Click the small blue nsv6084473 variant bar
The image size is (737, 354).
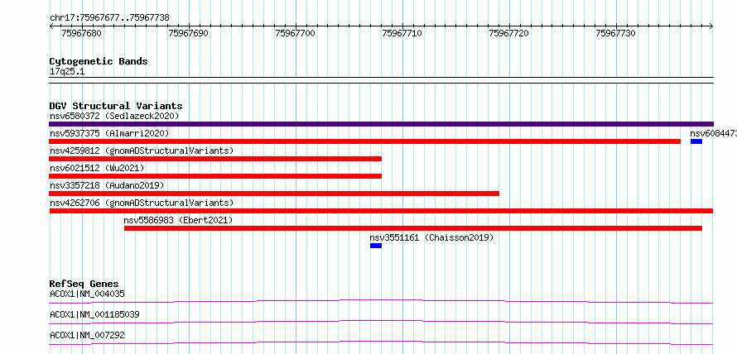696,141
